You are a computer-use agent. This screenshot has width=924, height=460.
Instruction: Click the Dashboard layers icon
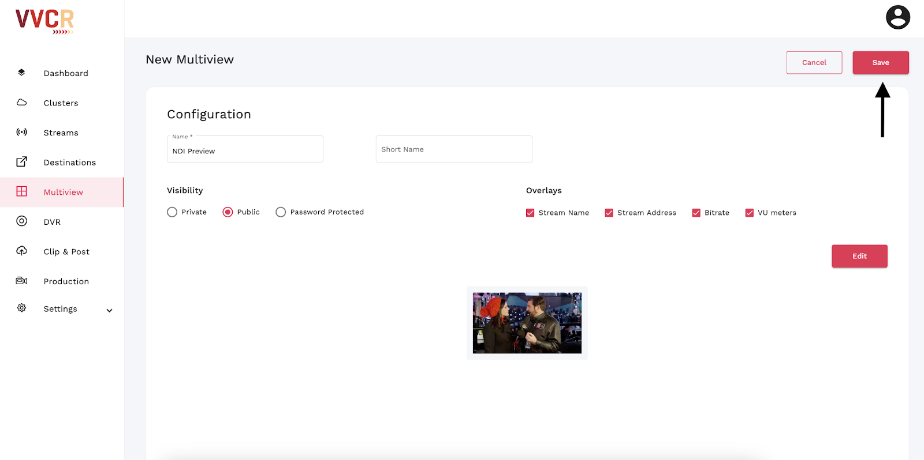point(21,73)
